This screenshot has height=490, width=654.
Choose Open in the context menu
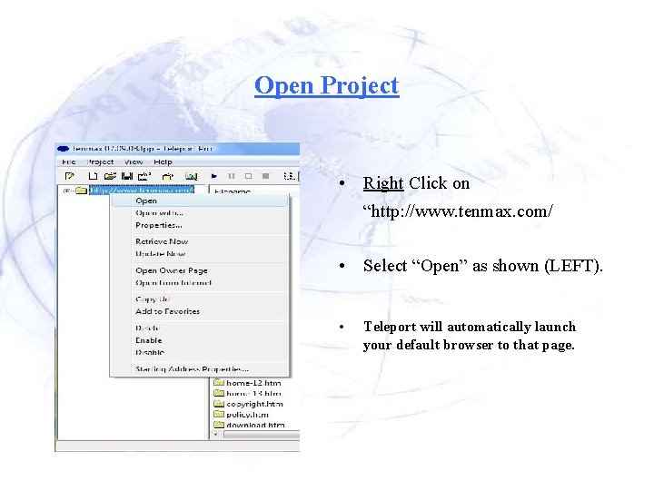click(199, 201)
